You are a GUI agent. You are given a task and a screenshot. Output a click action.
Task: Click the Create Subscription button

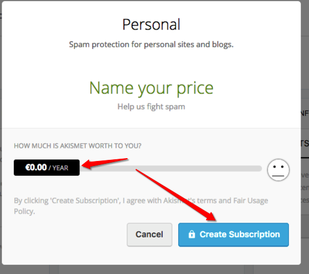(x=234, y=235)
